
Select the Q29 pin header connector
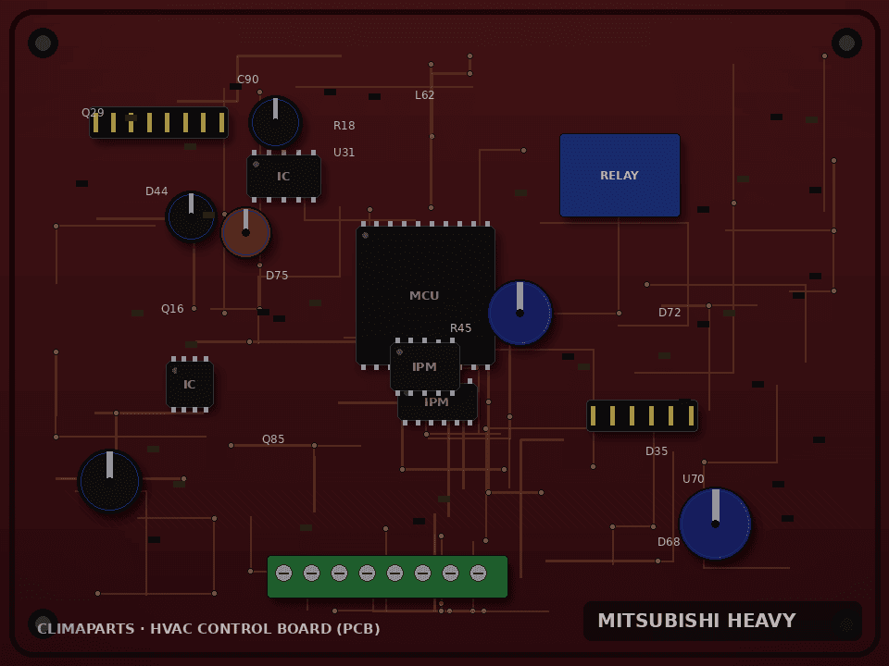coord(158,122)
